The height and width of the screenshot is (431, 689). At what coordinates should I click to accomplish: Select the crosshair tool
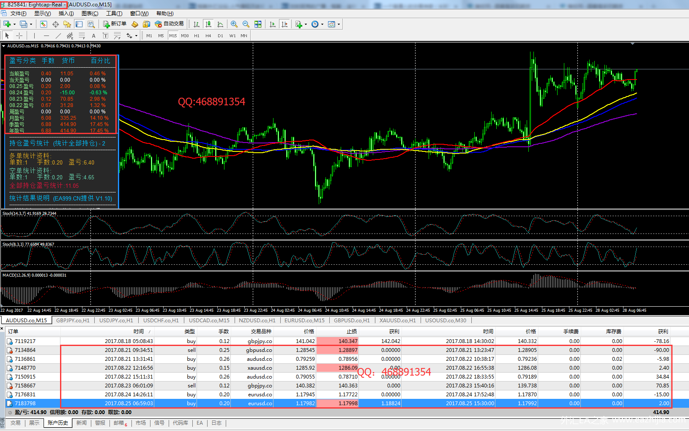(x=19, y=36)
